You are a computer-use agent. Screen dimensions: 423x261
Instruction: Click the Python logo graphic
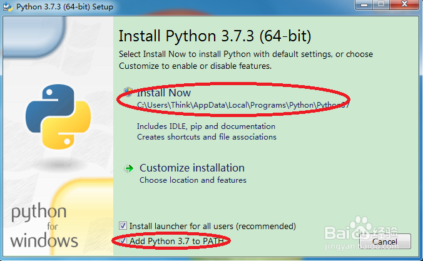pyautogui.click(x=58, y=116)
